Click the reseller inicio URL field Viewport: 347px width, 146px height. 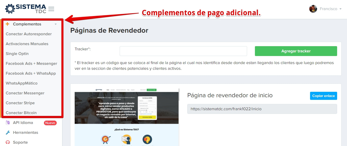(262, 109)
